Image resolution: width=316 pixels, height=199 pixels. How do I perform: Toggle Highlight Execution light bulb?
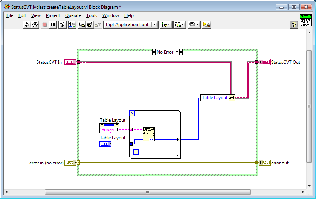point(63,24)
